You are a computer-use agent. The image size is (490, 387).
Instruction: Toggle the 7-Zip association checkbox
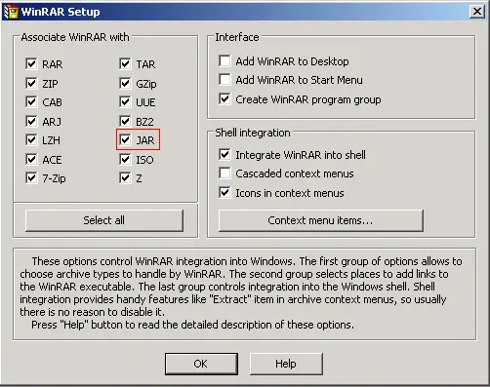tap(31, 177)
